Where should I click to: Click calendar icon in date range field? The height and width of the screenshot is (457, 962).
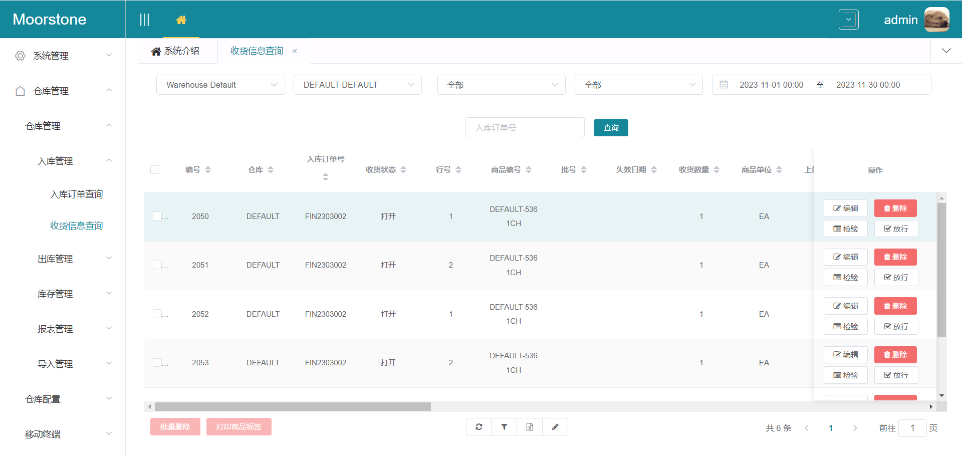click(724, 85)
